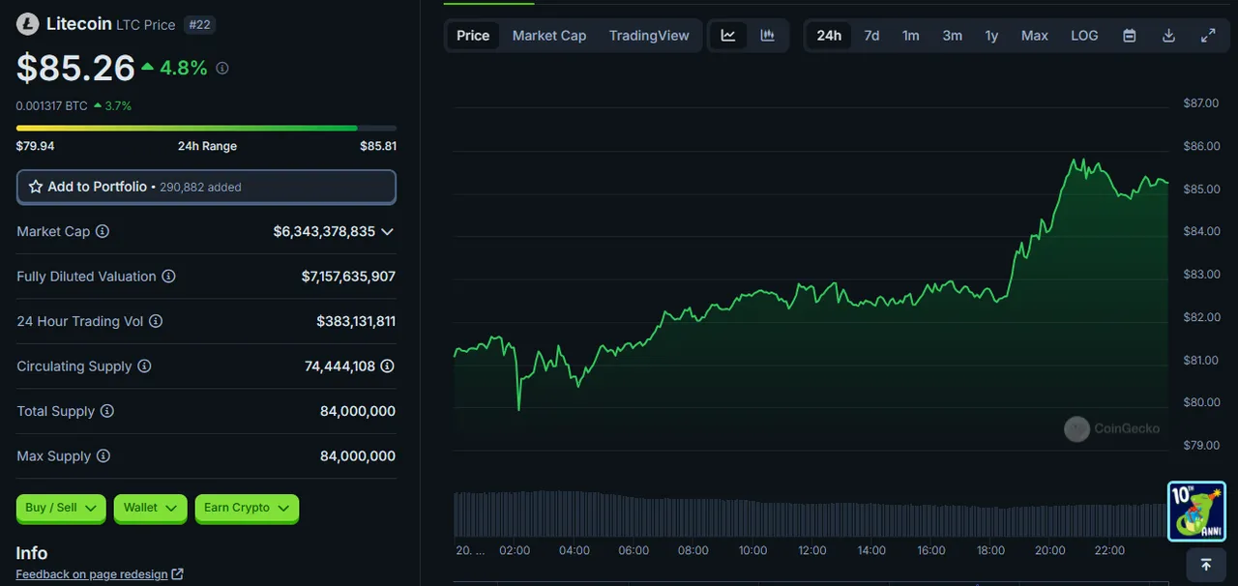Screen dimensions: 1238x586
Task: Click the $6,343,378,835 market cap value
Action: coord(324,232)
